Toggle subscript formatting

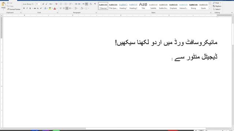coord(38,8)
